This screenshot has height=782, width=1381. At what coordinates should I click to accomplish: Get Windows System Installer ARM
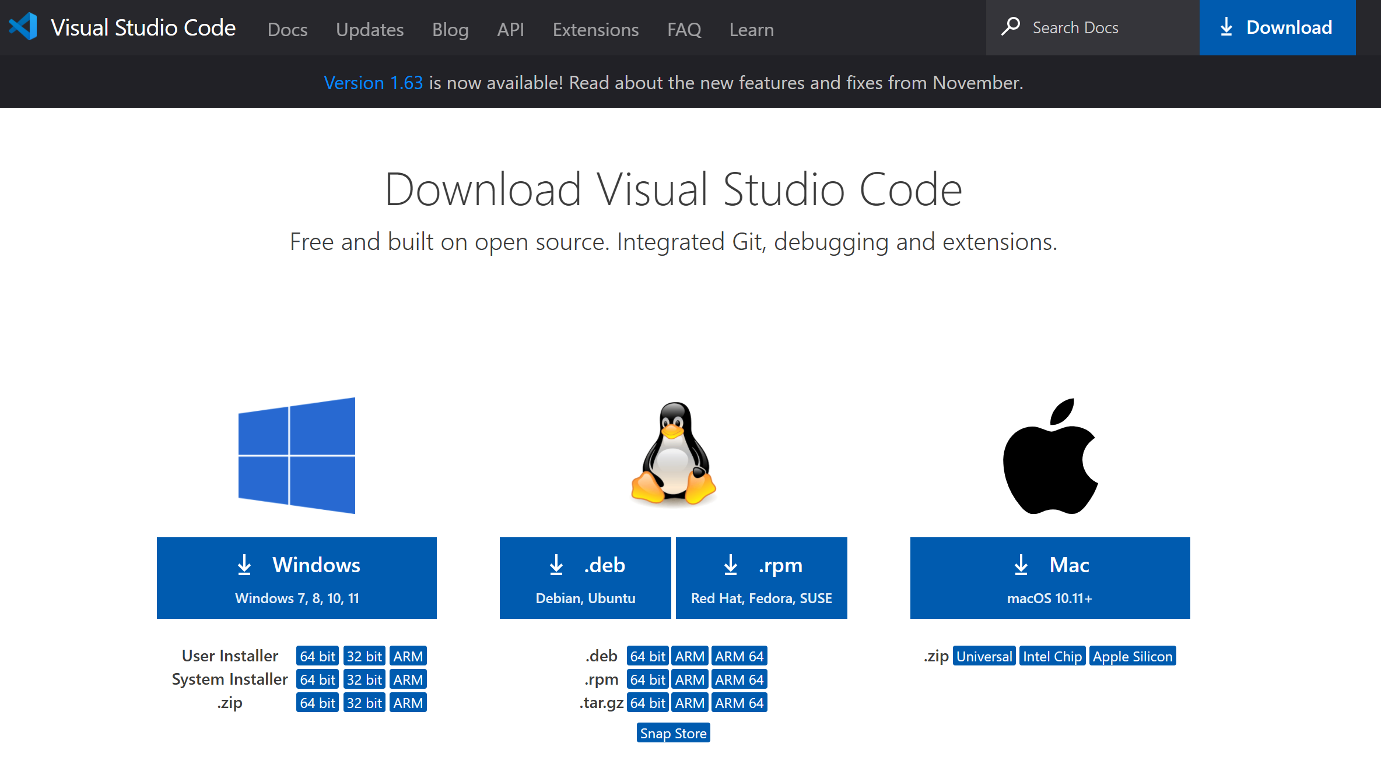coord(408,679)
